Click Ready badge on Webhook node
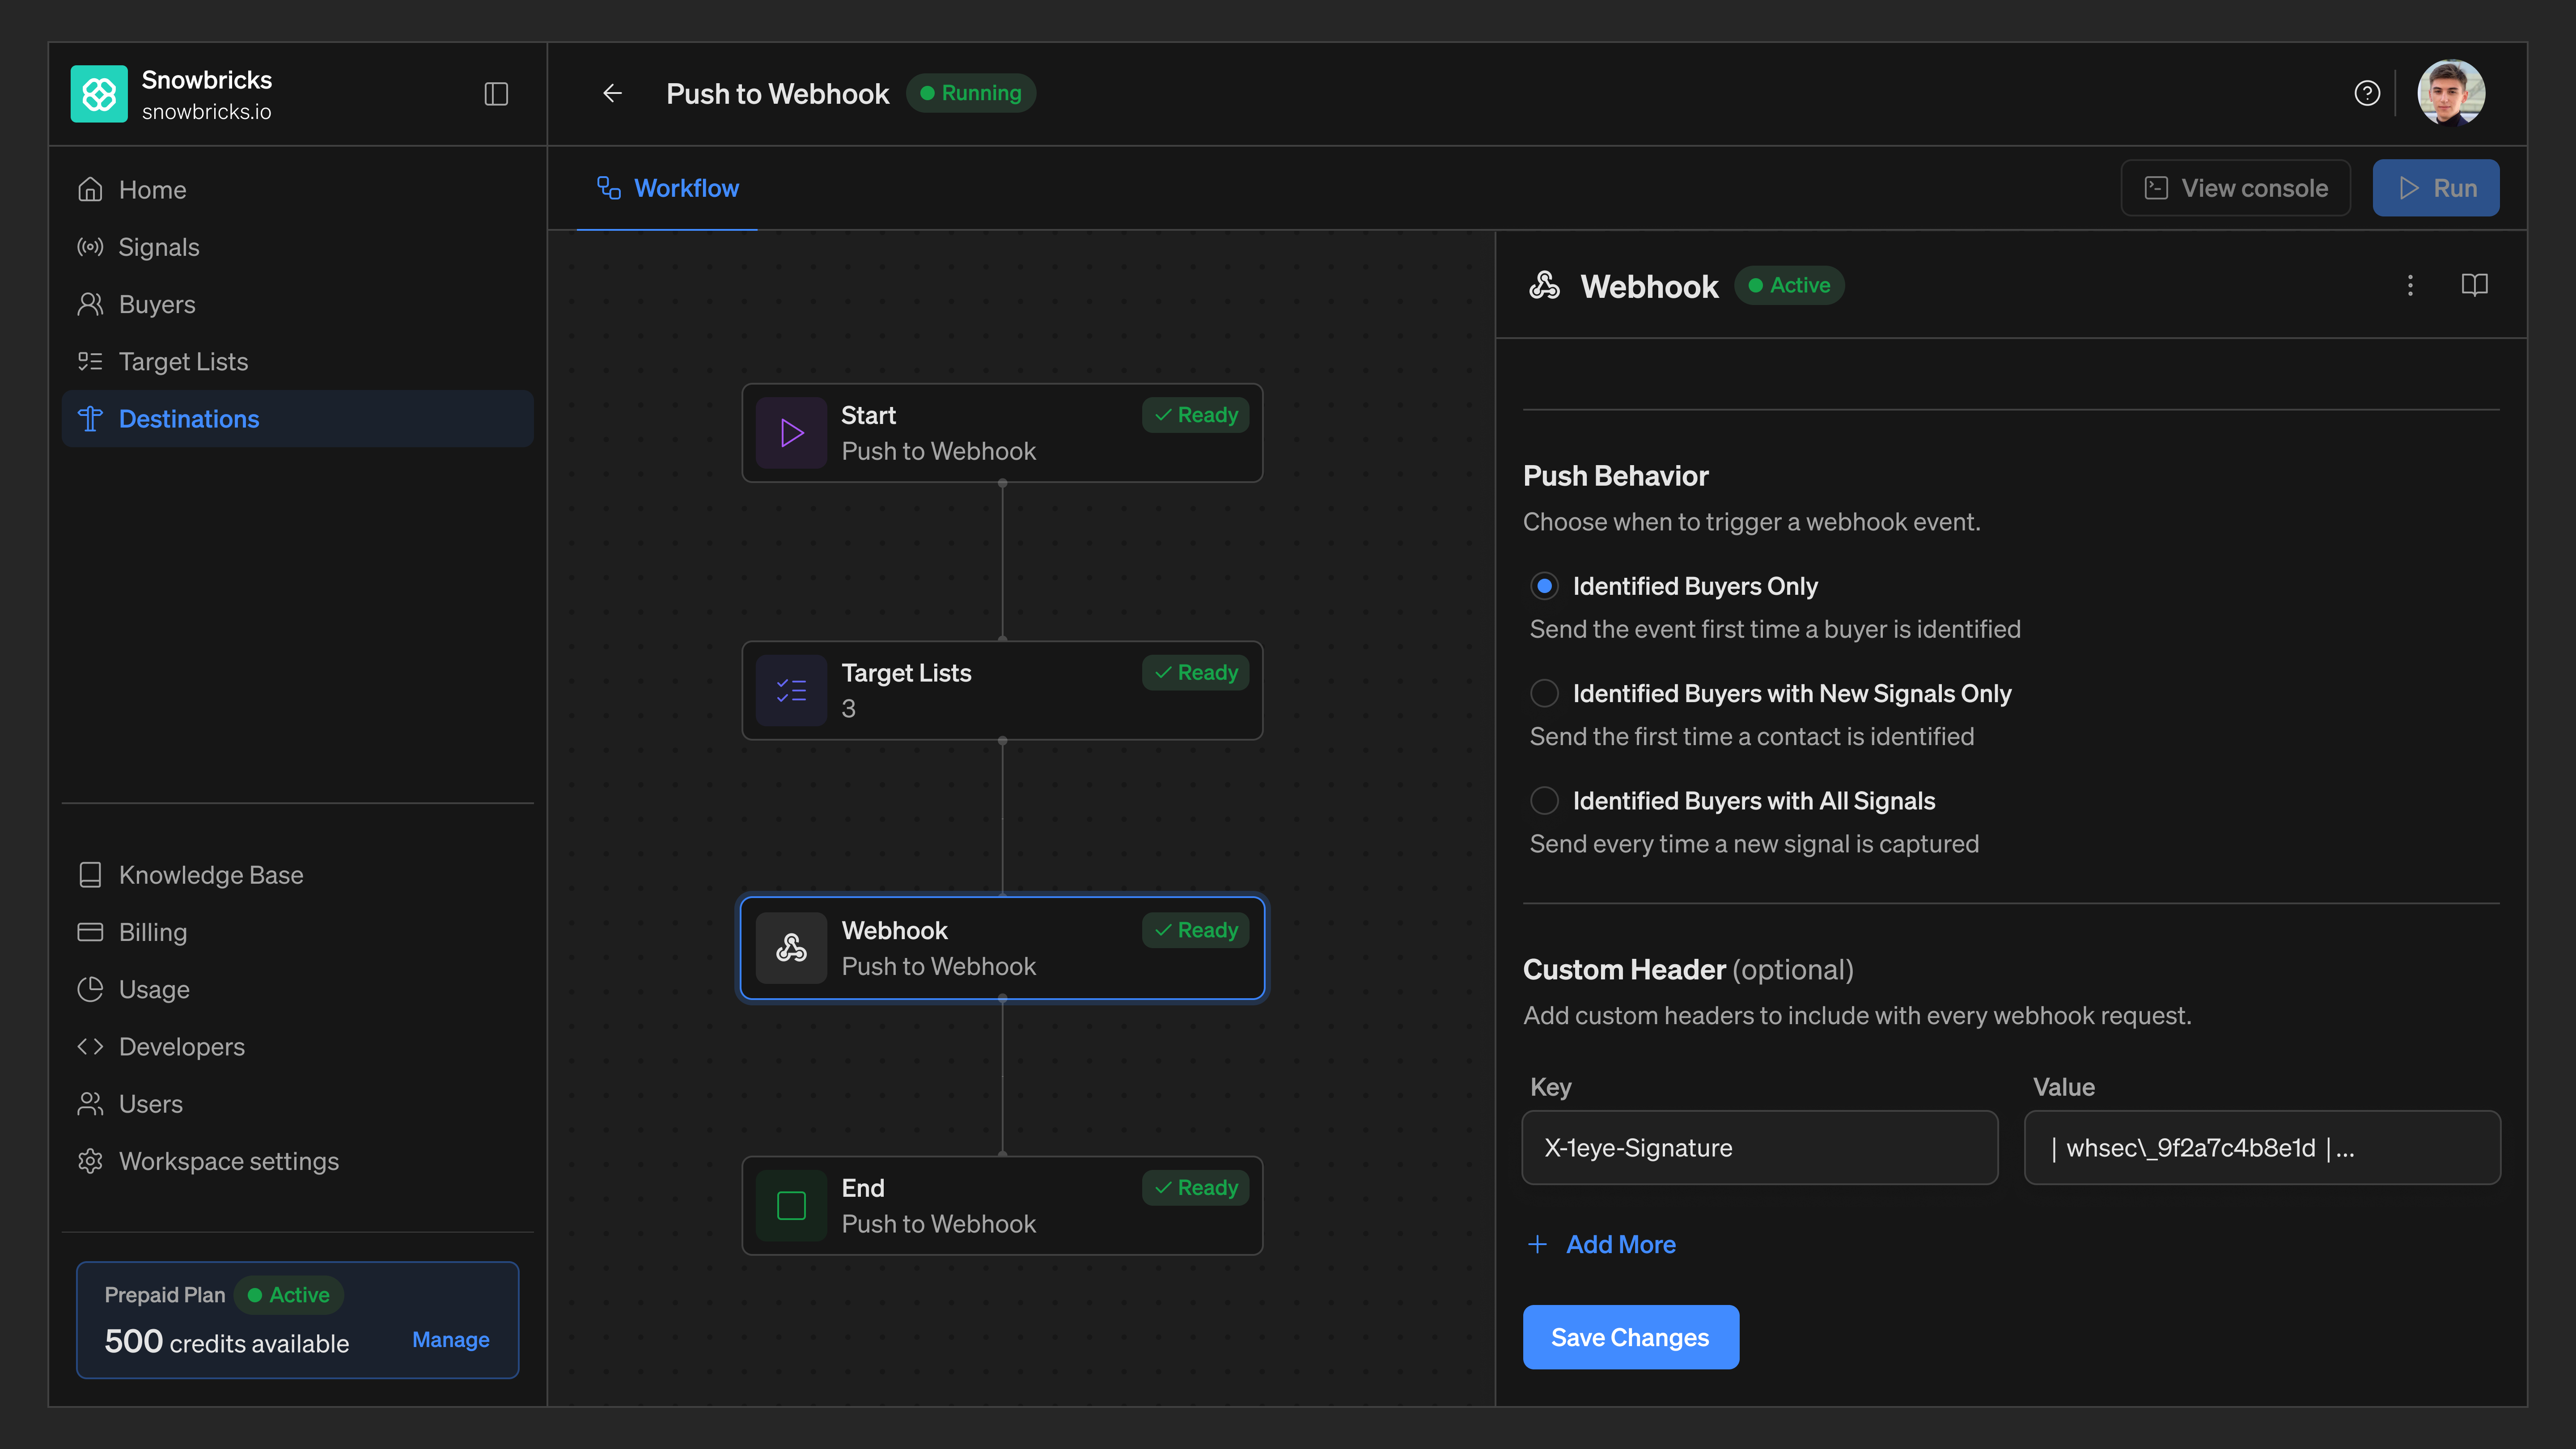The width and height of the screenshot is (2576, 1449). tap(1195, 930)
